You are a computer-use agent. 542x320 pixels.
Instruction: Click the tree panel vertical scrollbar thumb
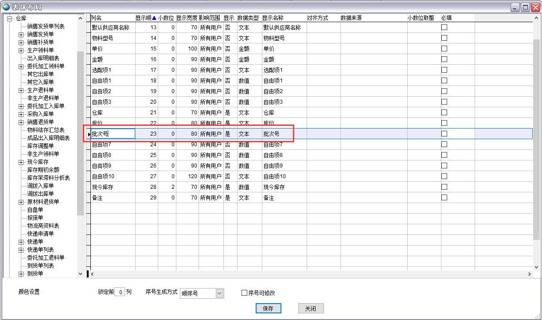coord(80,133)
